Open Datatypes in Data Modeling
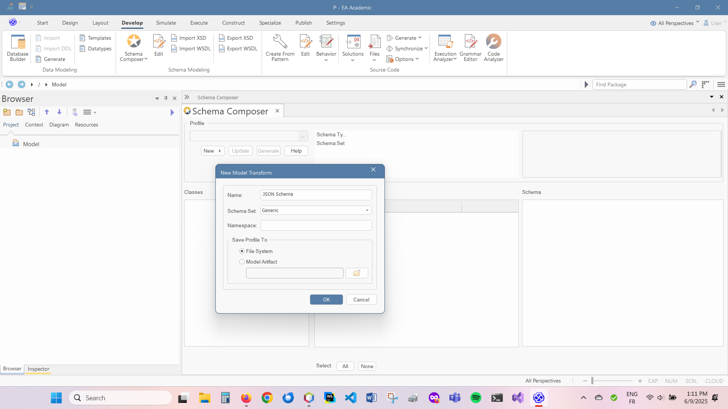 tap(96, 48)
